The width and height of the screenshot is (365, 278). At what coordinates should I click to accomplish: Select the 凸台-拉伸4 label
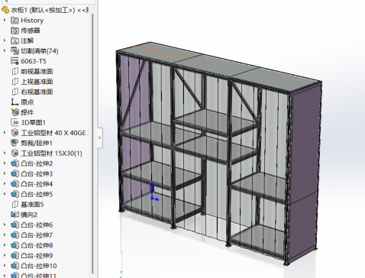click(x=37, y=184)
